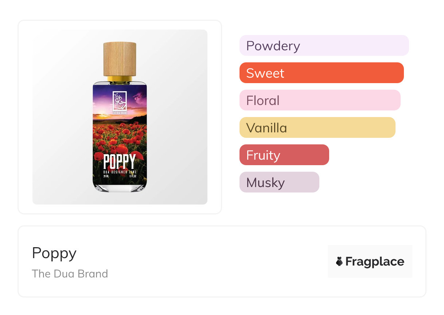Click the Dua Brand emblem on the bottle
The width and height of the screenshot is (444, 315).
119,100
